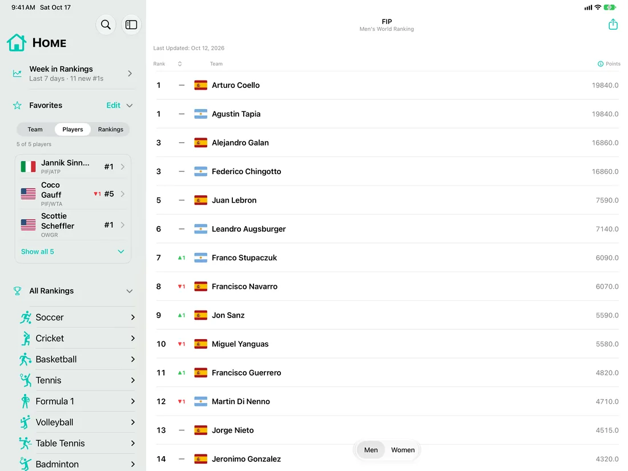Image resolution: width=628 pixels, height=471 pixels.
Task: Tap Franco Stupaczuk's up-1 rank indicator
Action: pos(182,258)
